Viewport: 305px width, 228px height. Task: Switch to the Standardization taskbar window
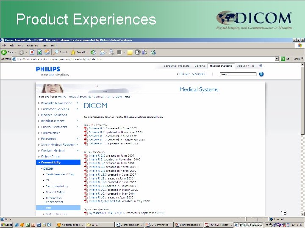[189, 225]
